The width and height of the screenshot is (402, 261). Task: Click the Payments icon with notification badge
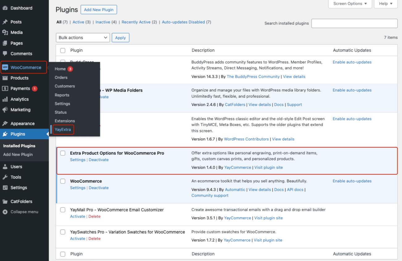coord(6,88)
